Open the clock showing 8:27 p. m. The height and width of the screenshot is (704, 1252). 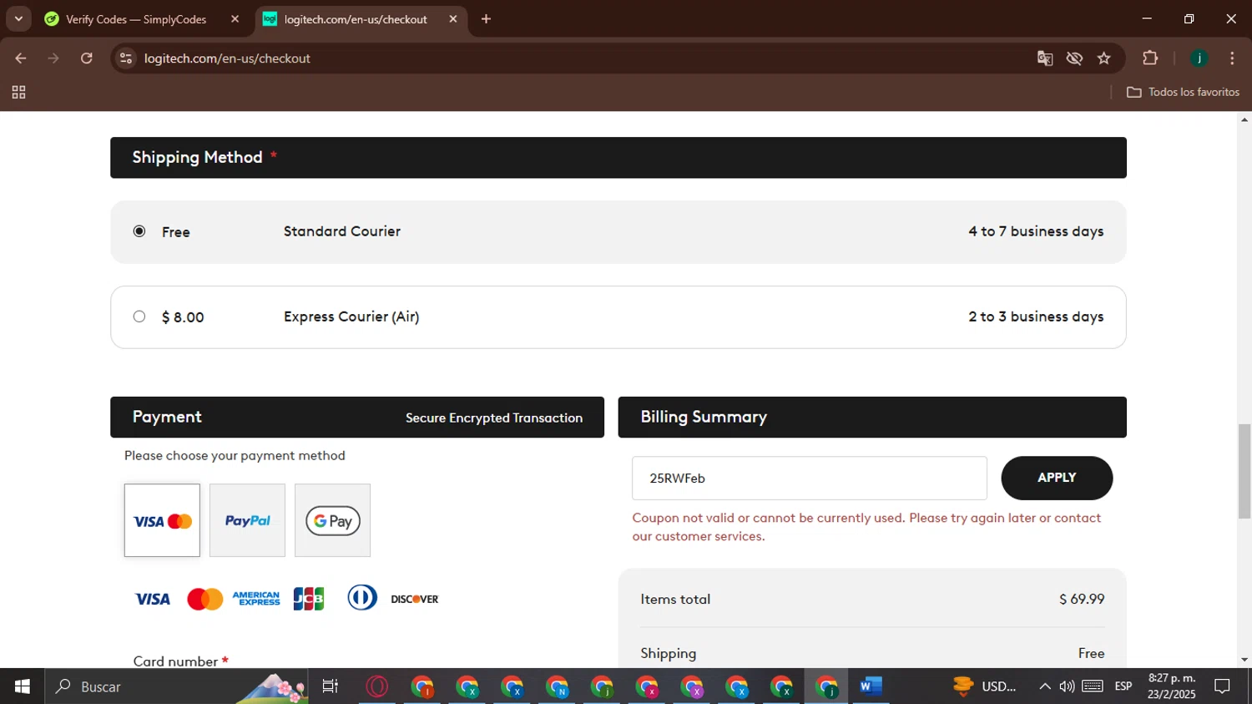coord(1172,686)
